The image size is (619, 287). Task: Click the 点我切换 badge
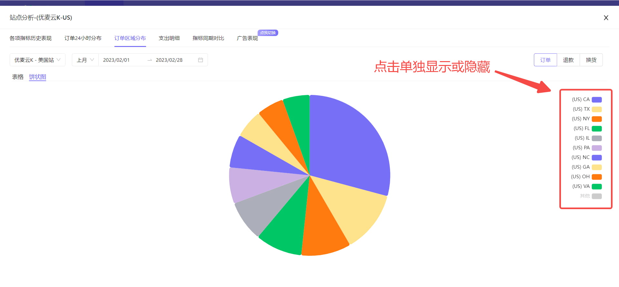[268, 33]
